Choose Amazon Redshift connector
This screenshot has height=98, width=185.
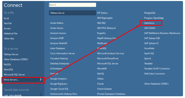(x=59, y=43)
